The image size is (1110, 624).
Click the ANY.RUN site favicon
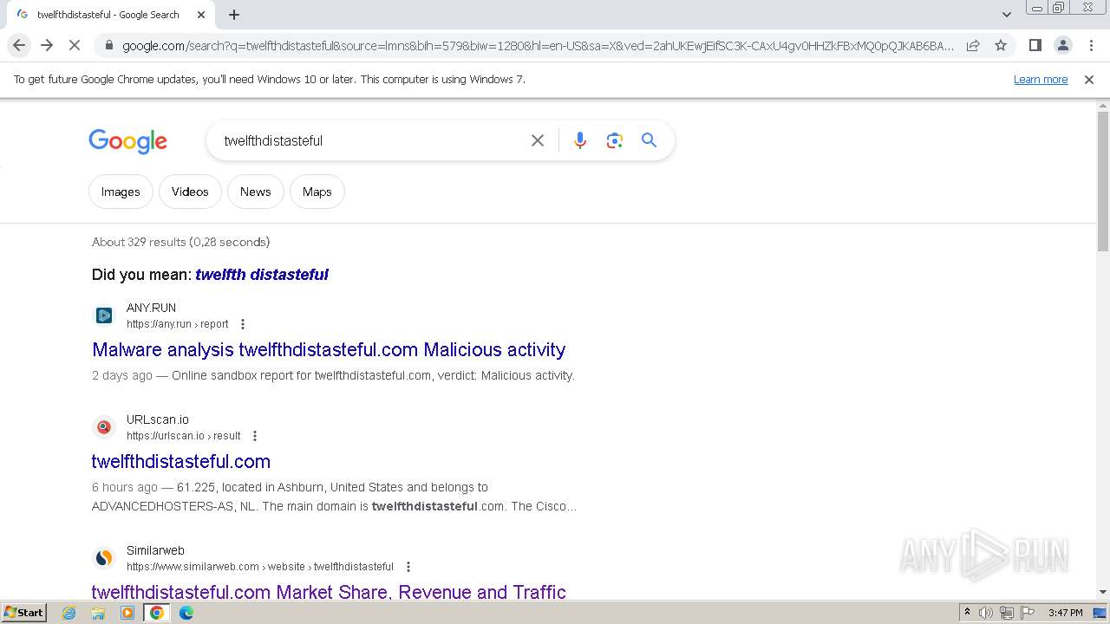pos(104,315)
